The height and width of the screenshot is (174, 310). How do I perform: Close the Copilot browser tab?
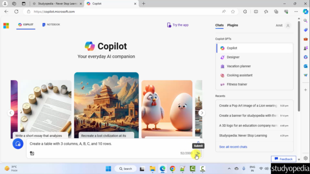coord(135,4)
